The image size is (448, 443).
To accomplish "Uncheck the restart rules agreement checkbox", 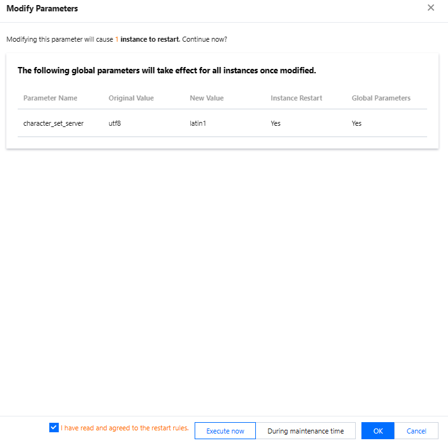I will tap(54, 428).
